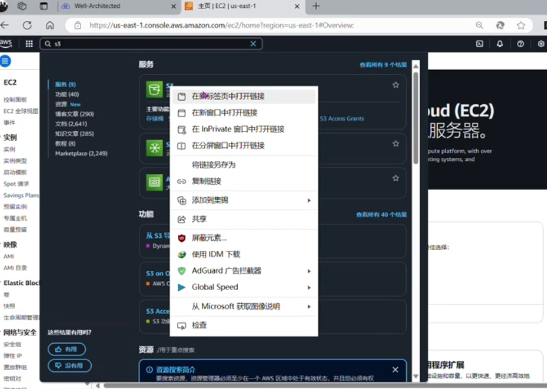Screen dimensions: 547x389
Task: Expand 从 Microsoft 获取图像说明 submenu
Action: pyautogui.click(x=244, y=306)
